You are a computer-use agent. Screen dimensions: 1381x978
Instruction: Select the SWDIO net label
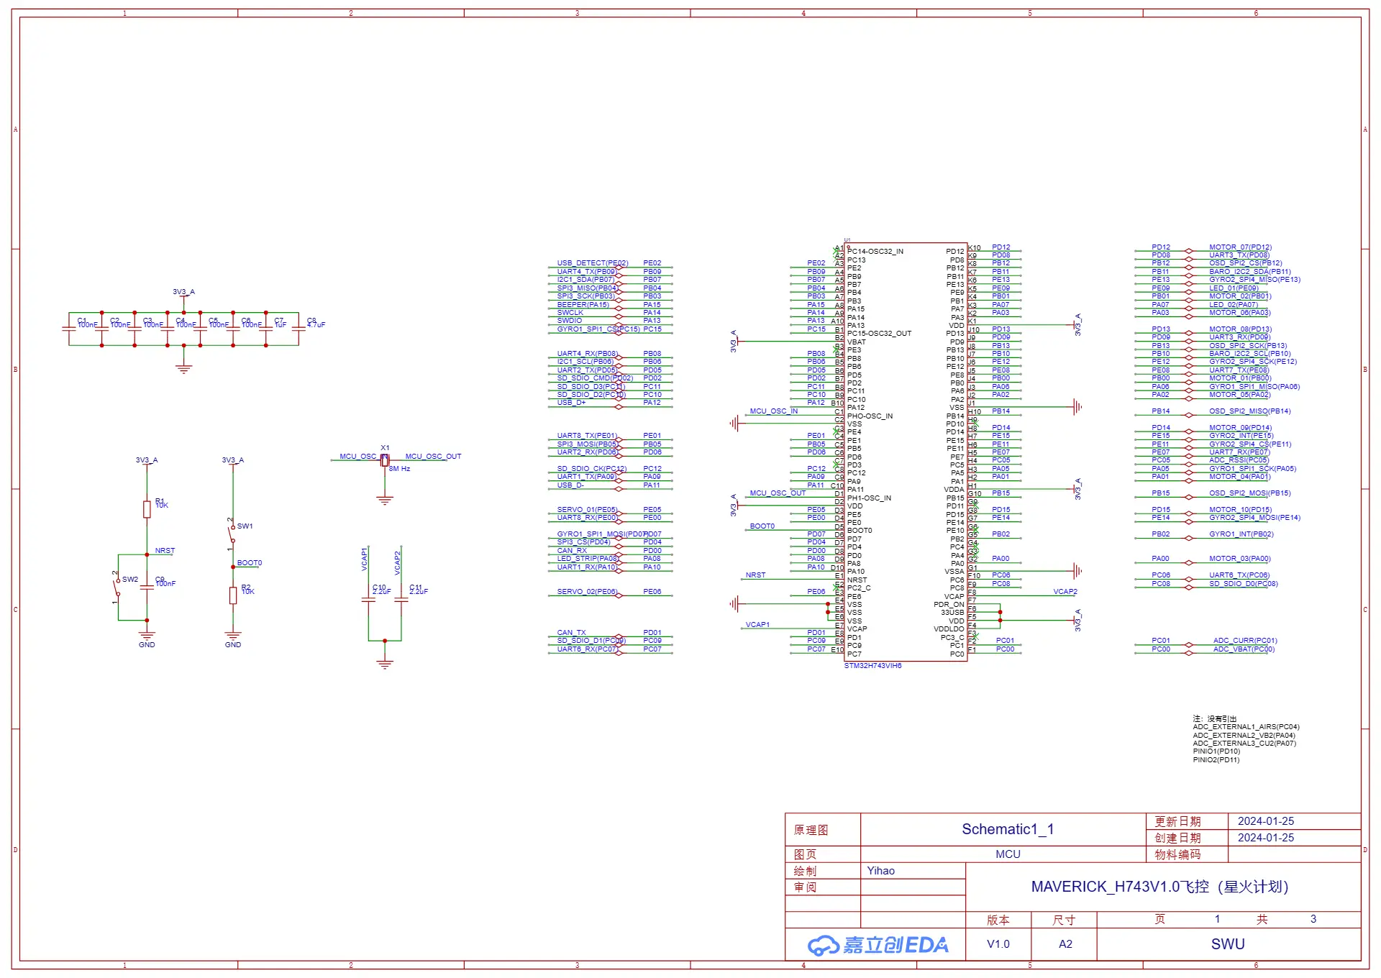click(x=570, y=321)
